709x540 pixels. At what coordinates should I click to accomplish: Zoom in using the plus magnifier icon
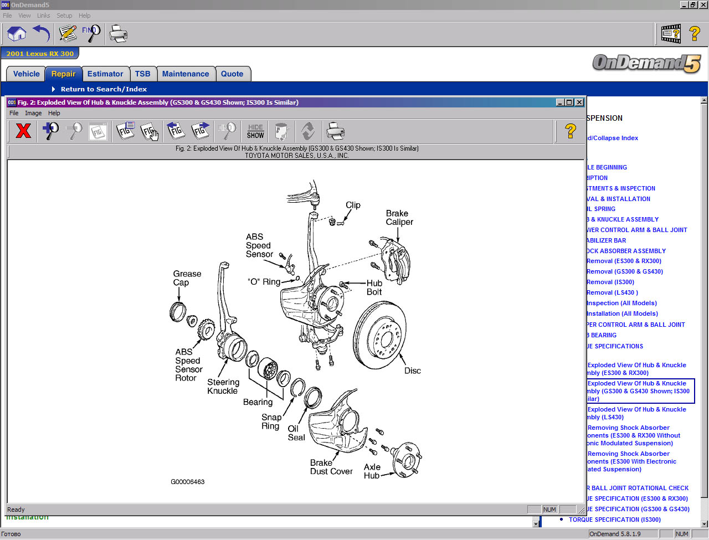pos(50,131)
